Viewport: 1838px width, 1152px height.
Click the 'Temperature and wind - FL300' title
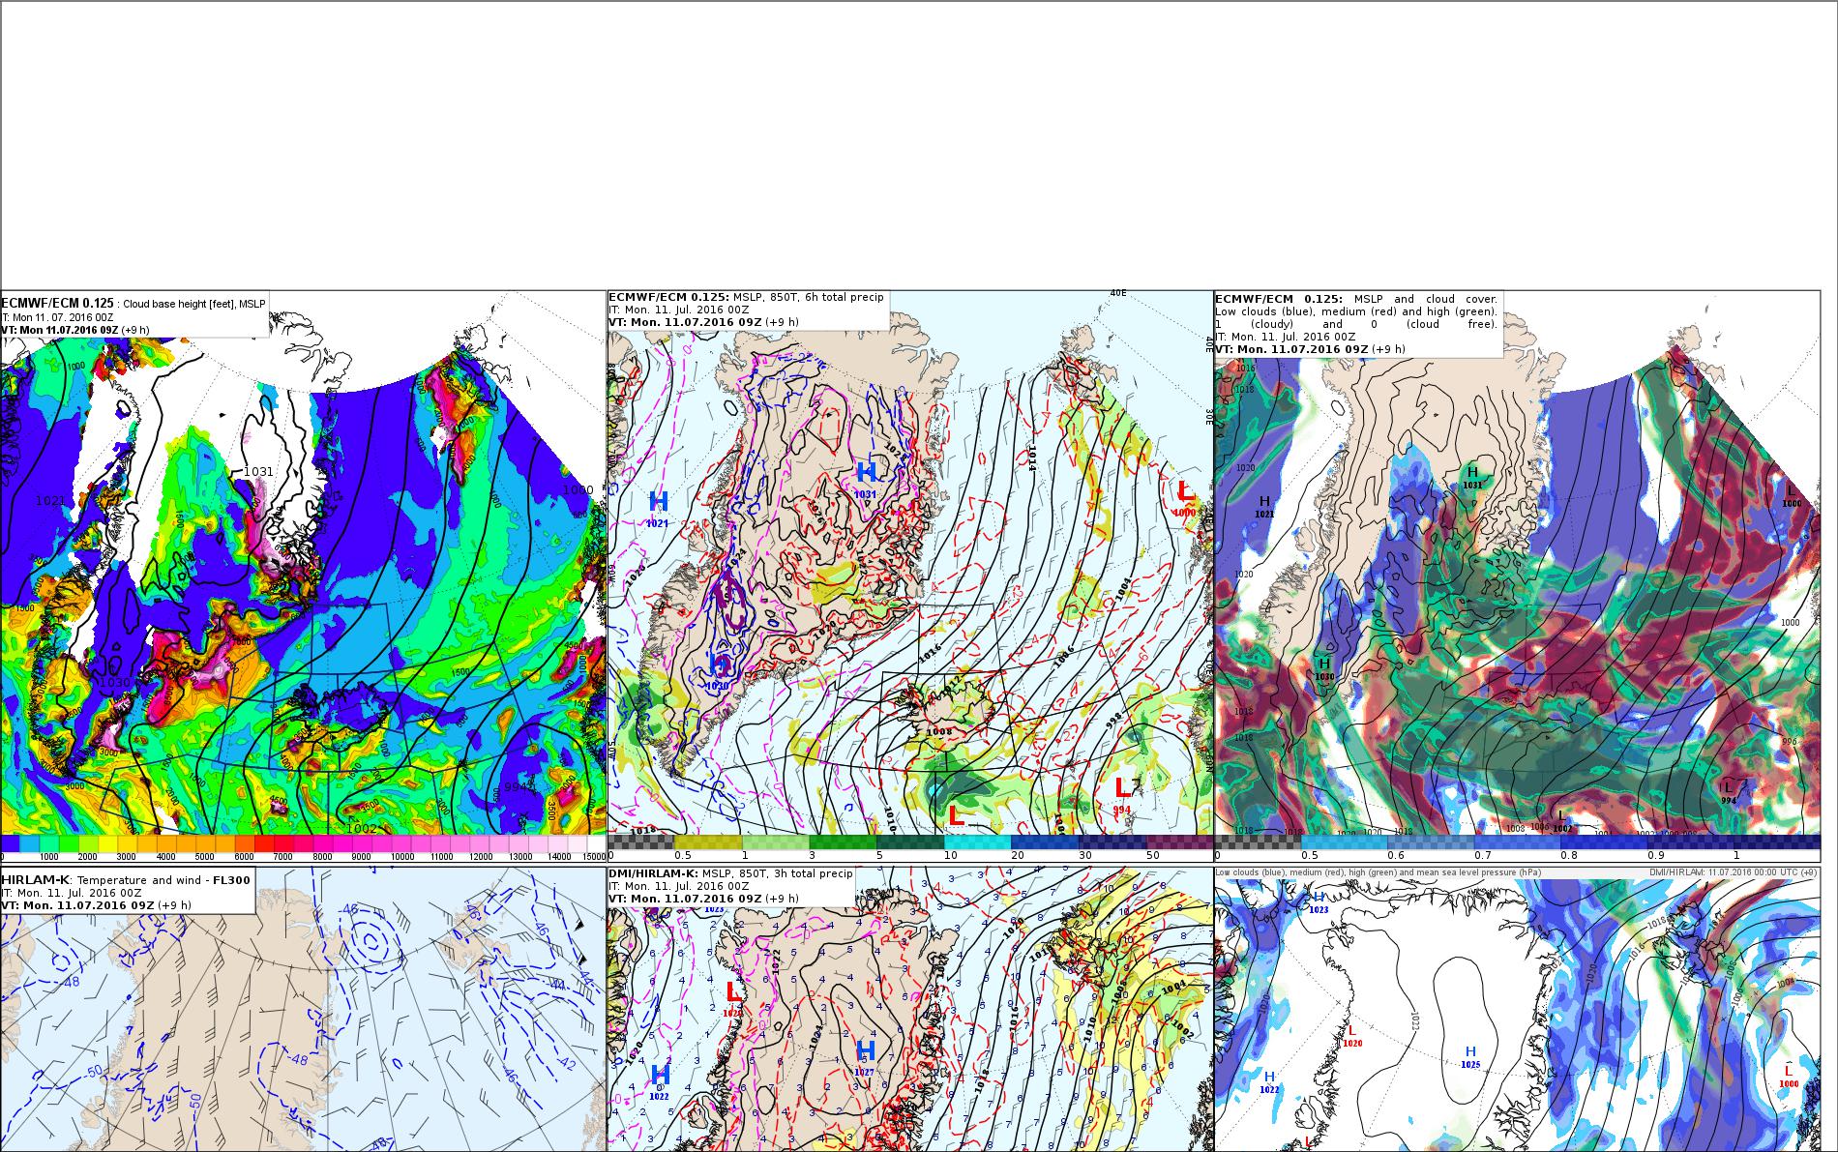[164, 880]
